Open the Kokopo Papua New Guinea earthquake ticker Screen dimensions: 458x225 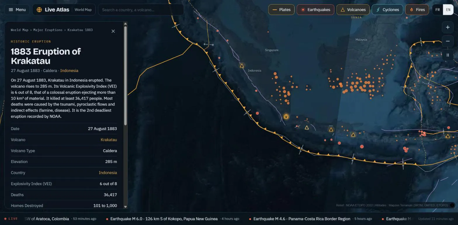[173, 219]
